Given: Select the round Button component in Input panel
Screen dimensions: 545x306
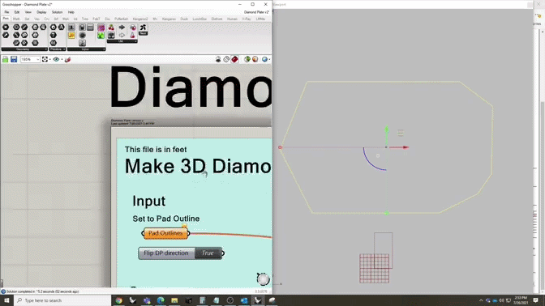Looking at the screenshot, I should point(82,35).
